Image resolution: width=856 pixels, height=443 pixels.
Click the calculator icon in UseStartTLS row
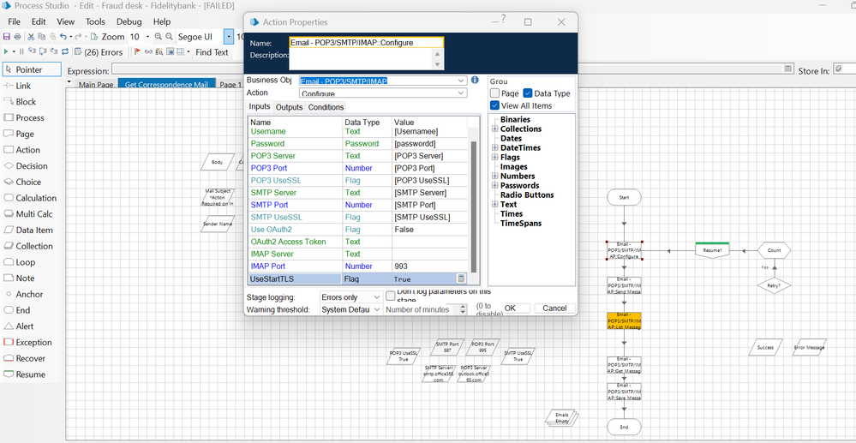pos(461,279)
